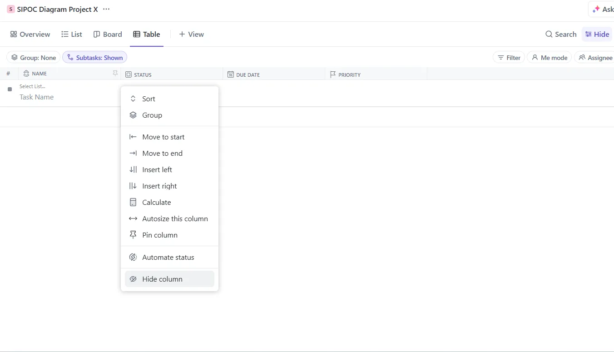Click the Ask AI sparkle icon
Viewport: 614px width, 352px height.
pos(596,9)
